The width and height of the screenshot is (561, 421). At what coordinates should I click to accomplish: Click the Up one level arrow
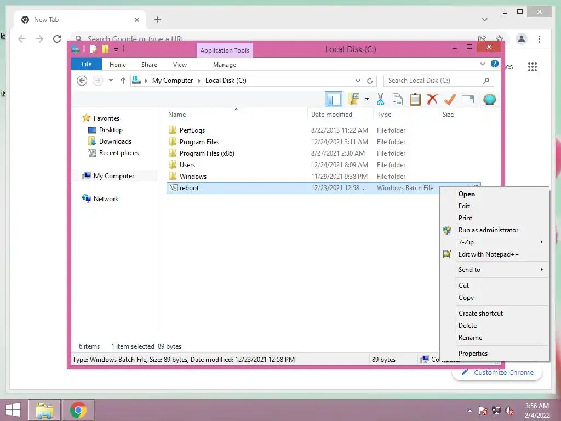pyautogui.click(x=123, y=81)
